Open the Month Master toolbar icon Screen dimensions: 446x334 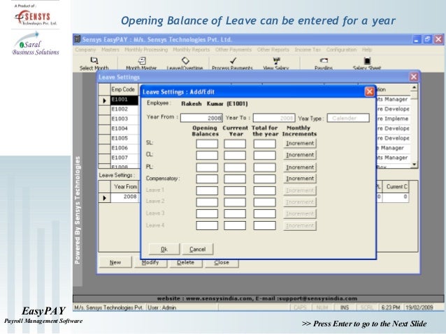point(142,61)
